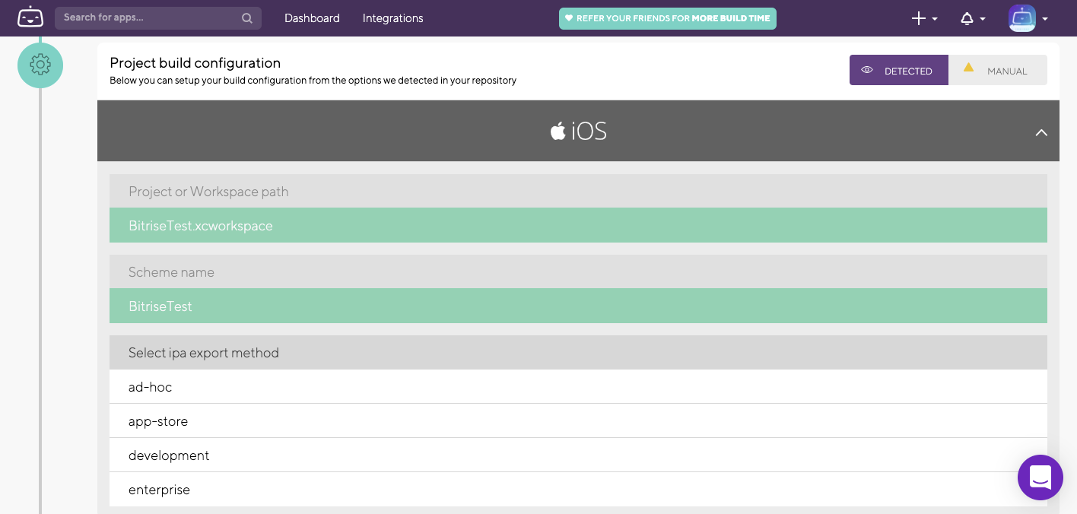Open the Integrations page
The height and width of the screenshot is (514, 1077).
(393, 18)
